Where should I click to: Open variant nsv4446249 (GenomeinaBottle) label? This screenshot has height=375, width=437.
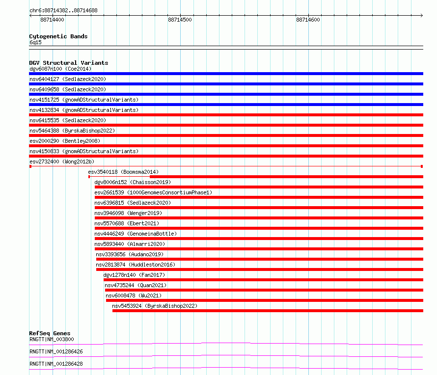click(x=136, y=234)
